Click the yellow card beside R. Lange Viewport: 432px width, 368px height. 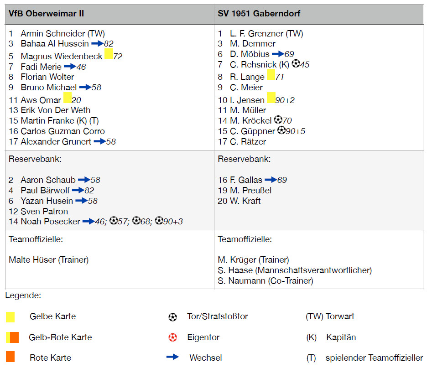[x=271, y=75]
